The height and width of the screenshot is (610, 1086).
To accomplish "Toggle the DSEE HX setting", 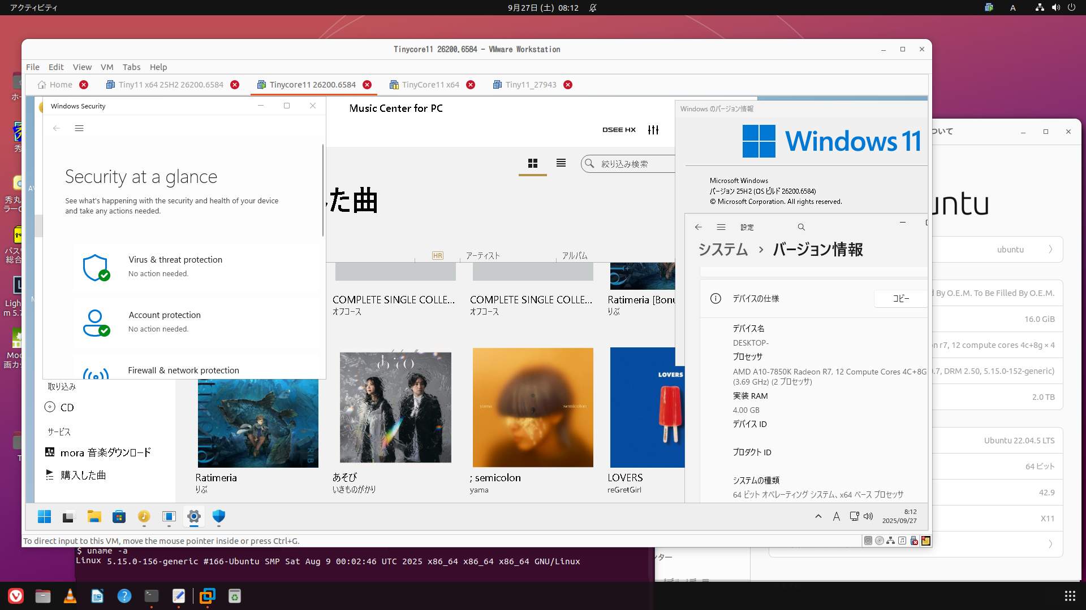I will click(619, 130).
